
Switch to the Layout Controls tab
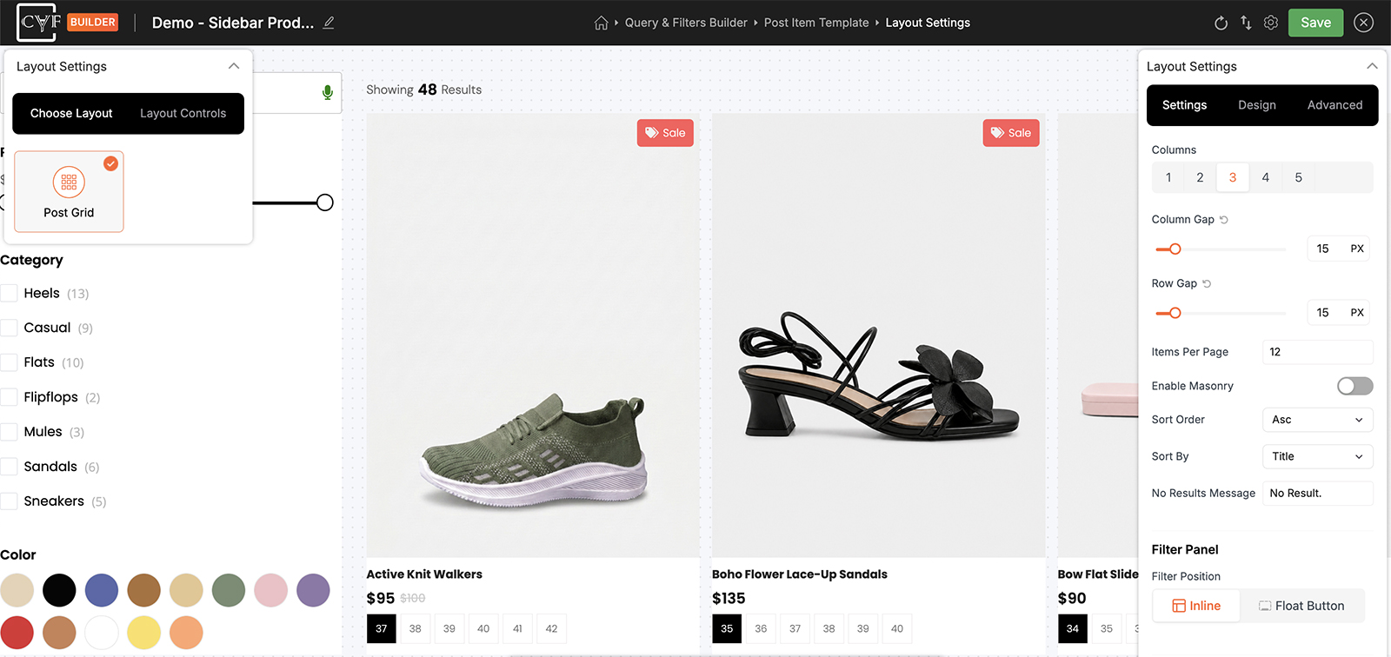coord(183,113)
